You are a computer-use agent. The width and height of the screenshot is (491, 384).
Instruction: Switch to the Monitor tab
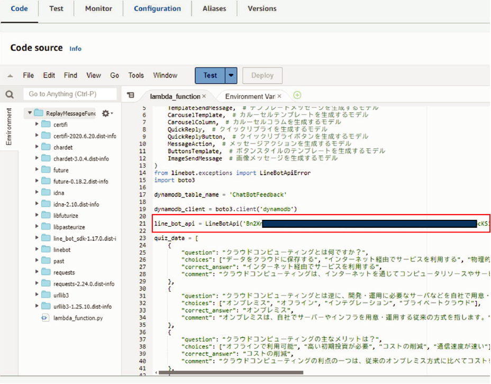98,8
